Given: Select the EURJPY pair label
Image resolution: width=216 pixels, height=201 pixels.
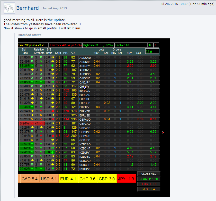Looking at the screenshot, I should 84,107.
